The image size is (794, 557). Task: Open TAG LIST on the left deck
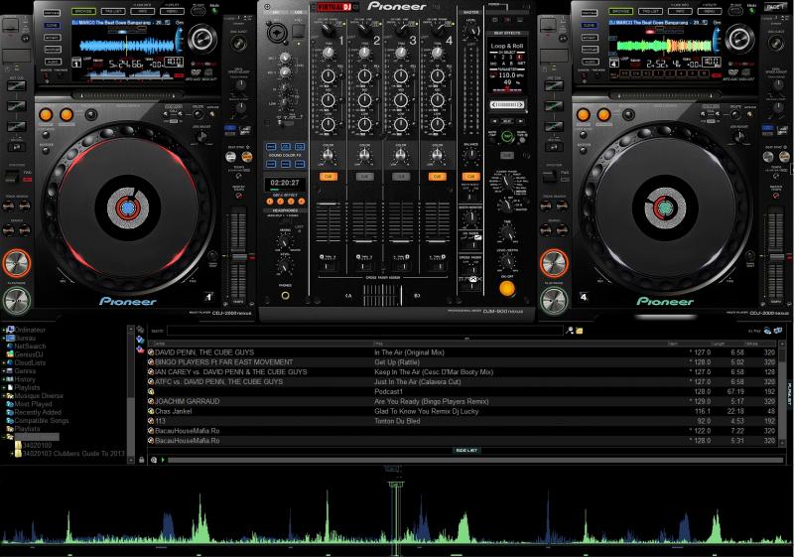pyautogui.click(x=113, y=11)
